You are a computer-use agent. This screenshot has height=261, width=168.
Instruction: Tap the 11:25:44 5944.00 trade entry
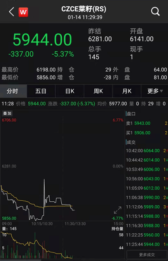(147, 244)
